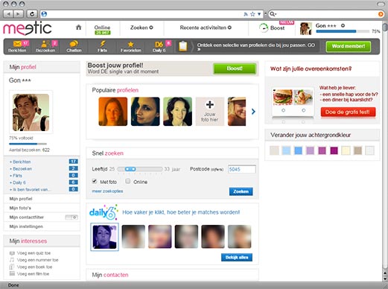Check the Online checkbox
This screenshot has height=289, width=388.
pyautogui.click(x=128, y=181)
